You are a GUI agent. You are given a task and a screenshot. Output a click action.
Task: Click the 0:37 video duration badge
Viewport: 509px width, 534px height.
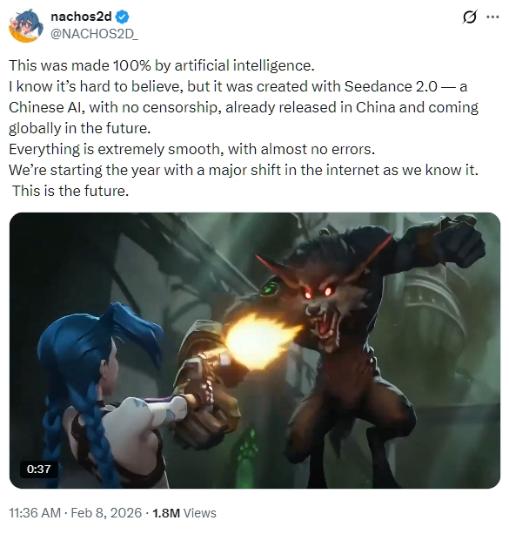point(39,469)
